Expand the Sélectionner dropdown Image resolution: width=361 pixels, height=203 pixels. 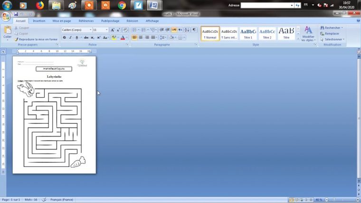coord(332,39)
